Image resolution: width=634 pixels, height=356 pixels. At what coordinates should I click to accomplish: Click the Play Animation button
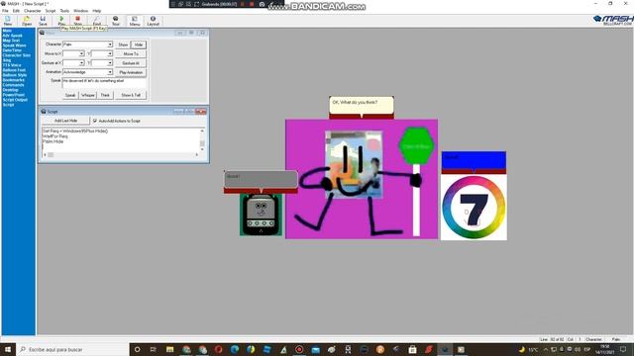(131, 72)
